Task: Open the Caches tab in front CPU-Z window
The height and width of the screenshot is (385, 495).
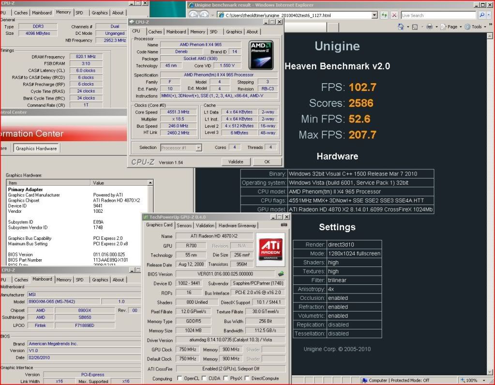Action: click(x=155, y=32)
